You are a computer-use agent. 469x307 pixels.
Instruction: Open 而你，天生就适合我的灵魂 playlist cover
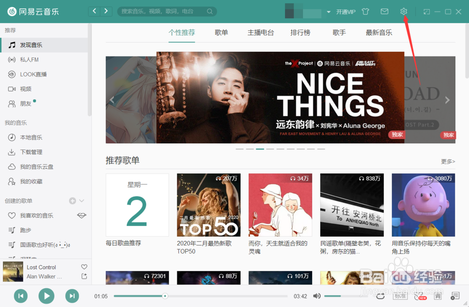(x=280, y=205)
